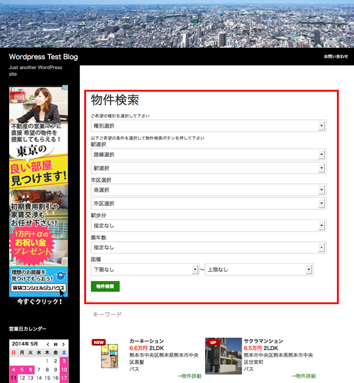Open the 上限なし area dropdown
Viewport: 354px width, 383px height.
click(259, 269)
